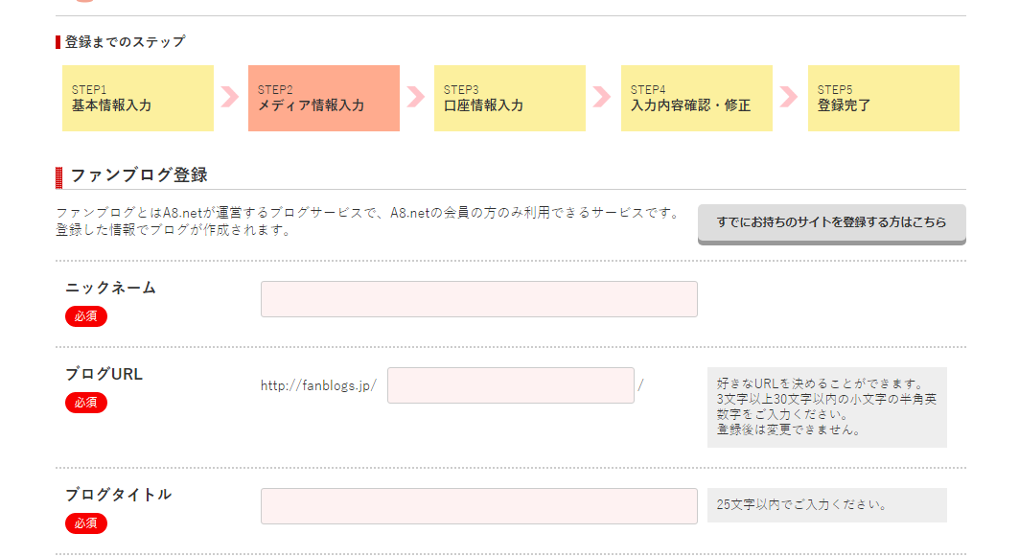Click the pink arrow after STEP2
1019x557 pixels.
click(416, 97)
